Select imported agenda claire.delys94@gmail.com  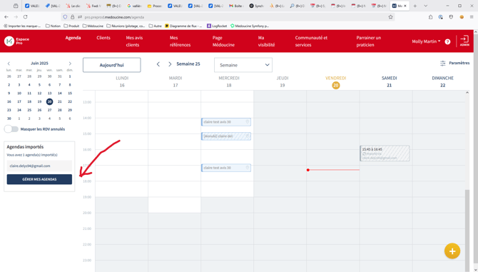[39, 166]
